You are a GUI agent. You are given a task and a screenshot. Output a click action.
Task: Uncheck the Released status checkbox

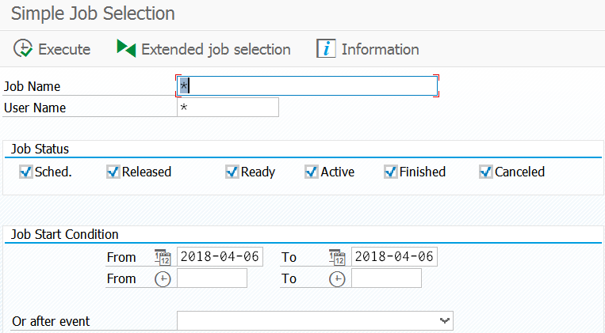pos(113,172)
